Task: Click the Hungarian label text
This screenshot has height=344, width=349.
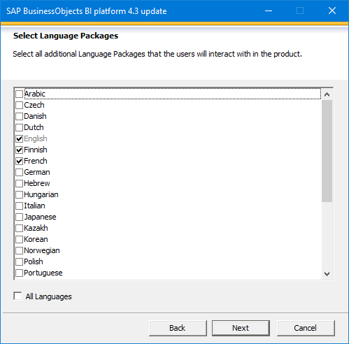Action: [41, 194]
